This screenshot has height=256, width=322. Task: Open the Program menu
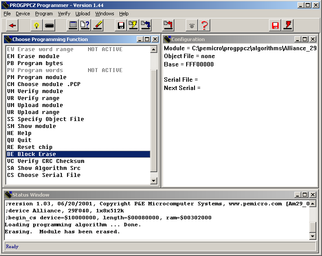(44, 14)
